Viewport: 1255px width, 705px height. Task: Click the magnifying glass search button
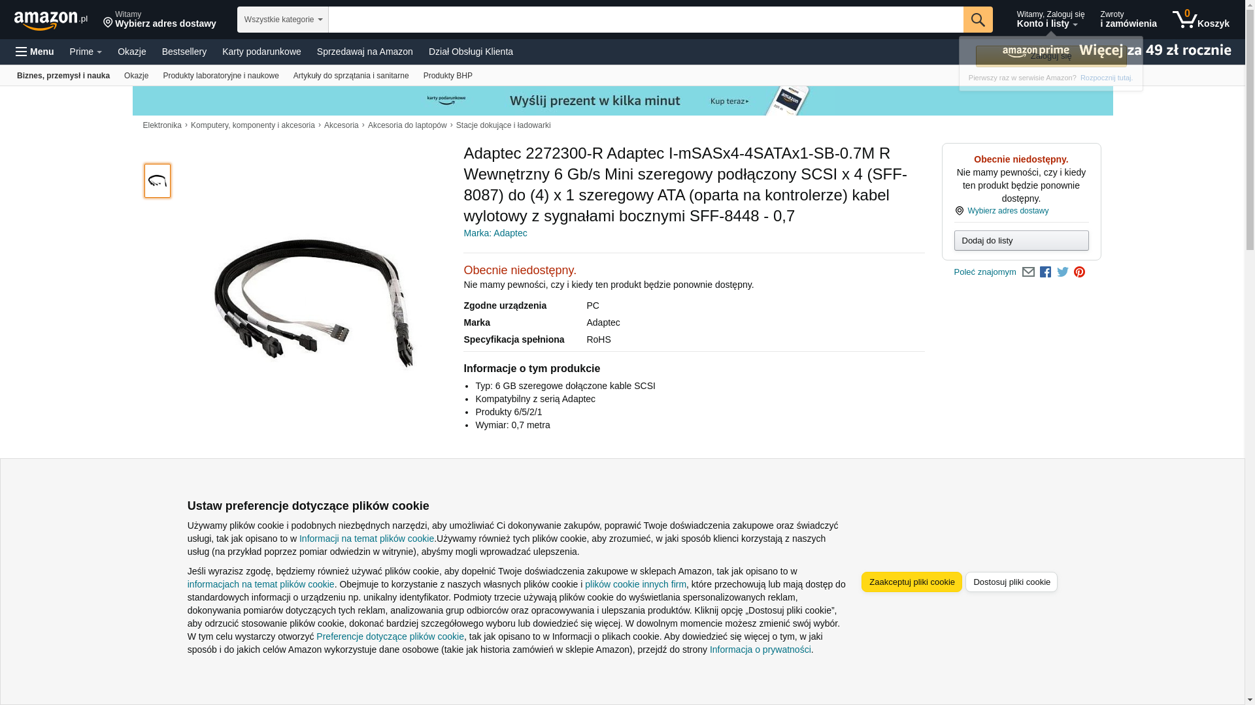(x=978, y=20)
